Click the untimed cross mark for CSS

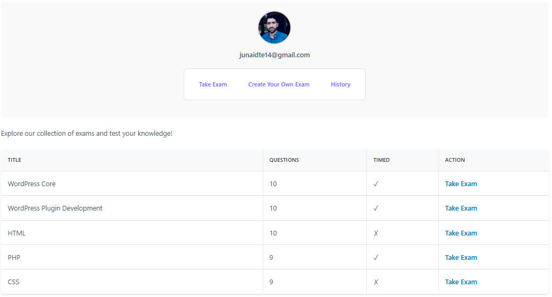click(x=376, y=282)
